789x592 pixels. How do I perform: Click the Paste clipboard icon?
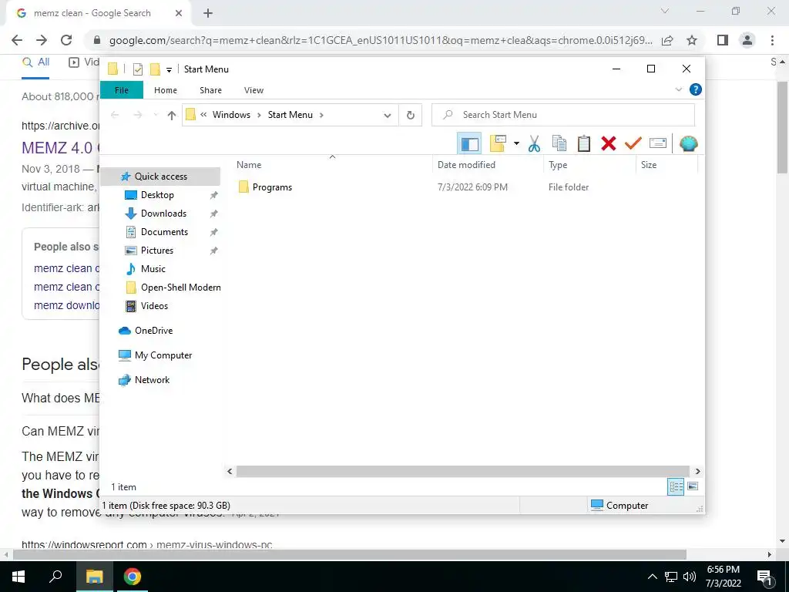[x=584, y=143]
